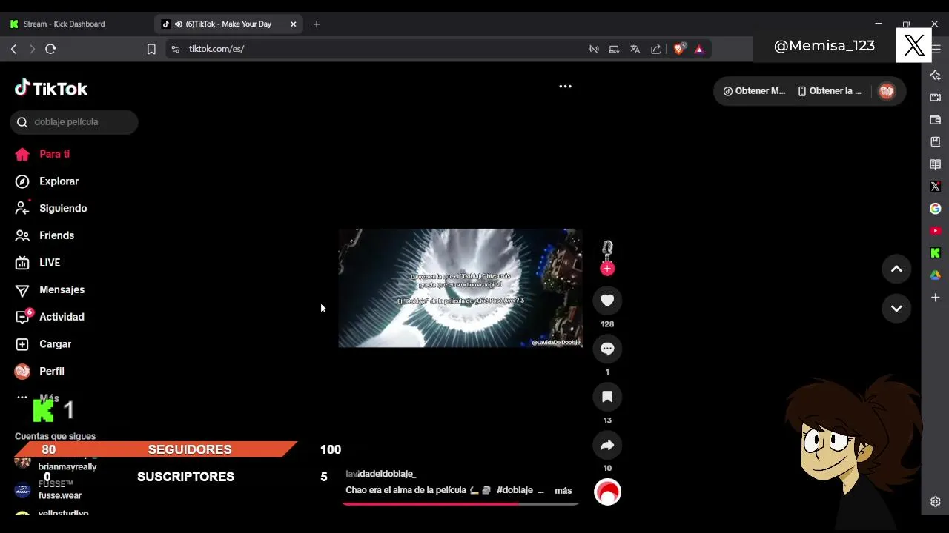This screenshot has width=949, height=533.
Task: Click the Picture-in-Picture icon in the address bar
Action: [x=614, y=49]
